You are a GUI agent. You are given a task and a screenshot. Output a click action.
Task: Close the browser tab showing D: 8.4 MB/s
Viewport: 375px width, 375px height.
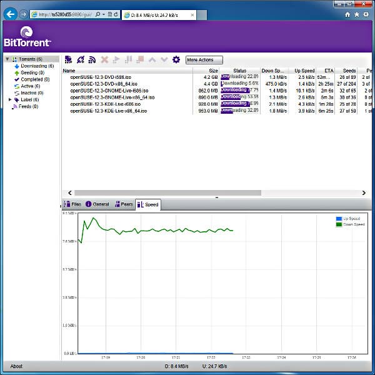(x=192, y=15)
